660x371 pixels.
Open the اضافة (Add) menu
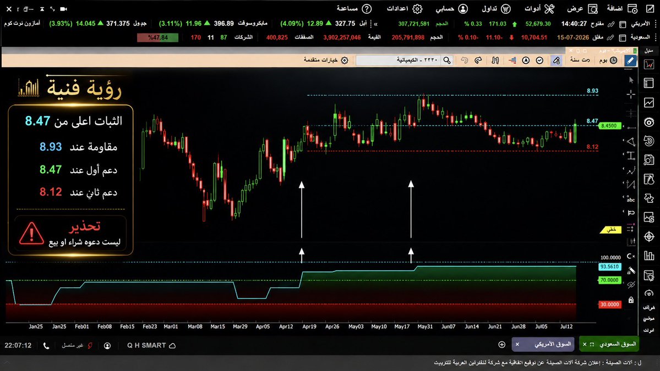click(622, 9)
